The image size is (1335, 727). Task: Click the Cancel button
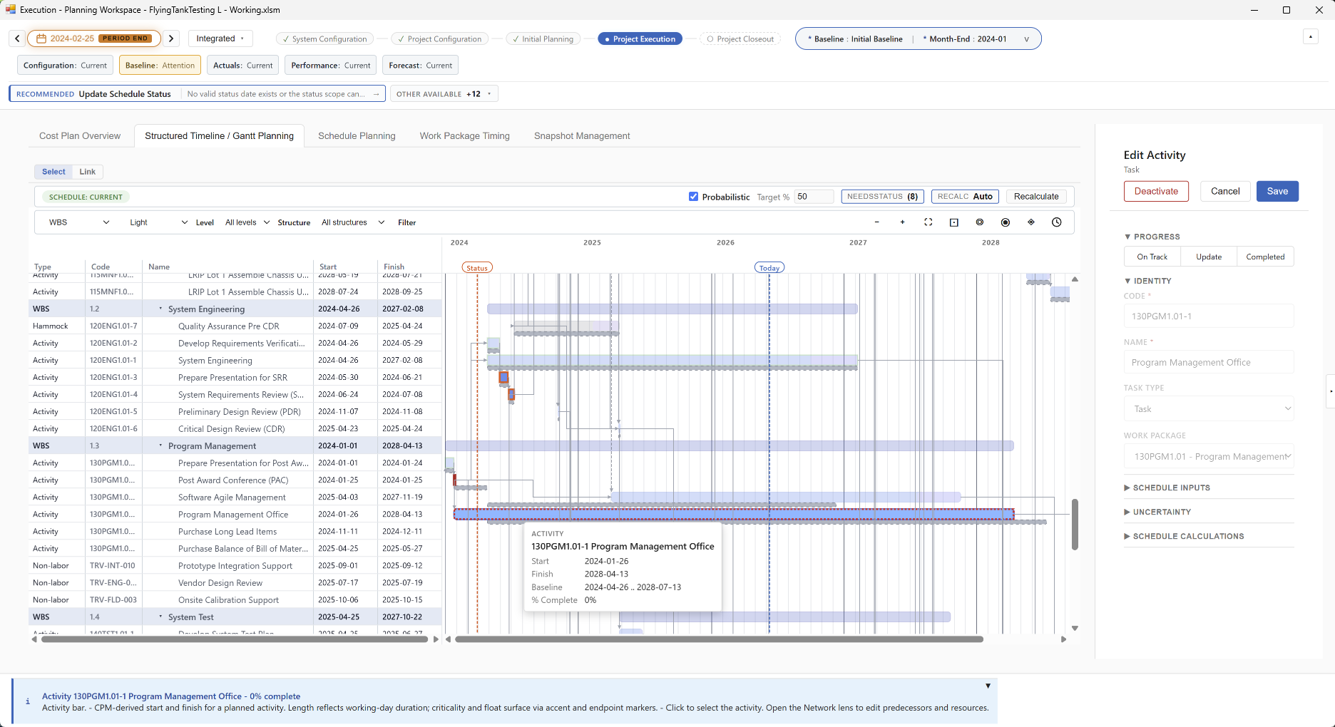1225,191
